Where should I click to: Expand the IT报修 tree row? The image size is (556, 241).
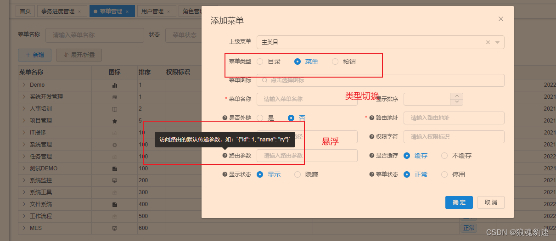pos(24,133)
